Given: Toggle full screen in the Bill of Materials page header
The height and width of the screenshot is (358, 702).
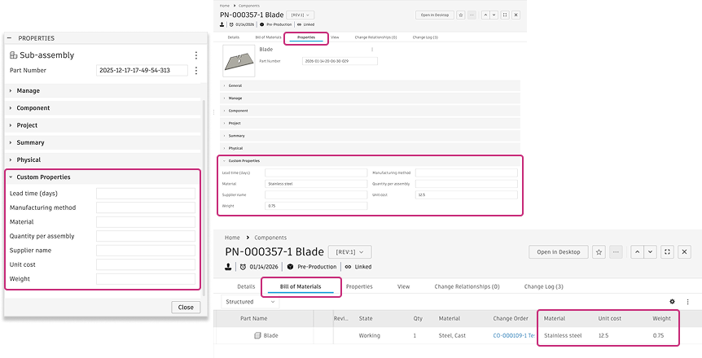Looking at the screenshot, I should pyautogui.click(x=667, y=252).
